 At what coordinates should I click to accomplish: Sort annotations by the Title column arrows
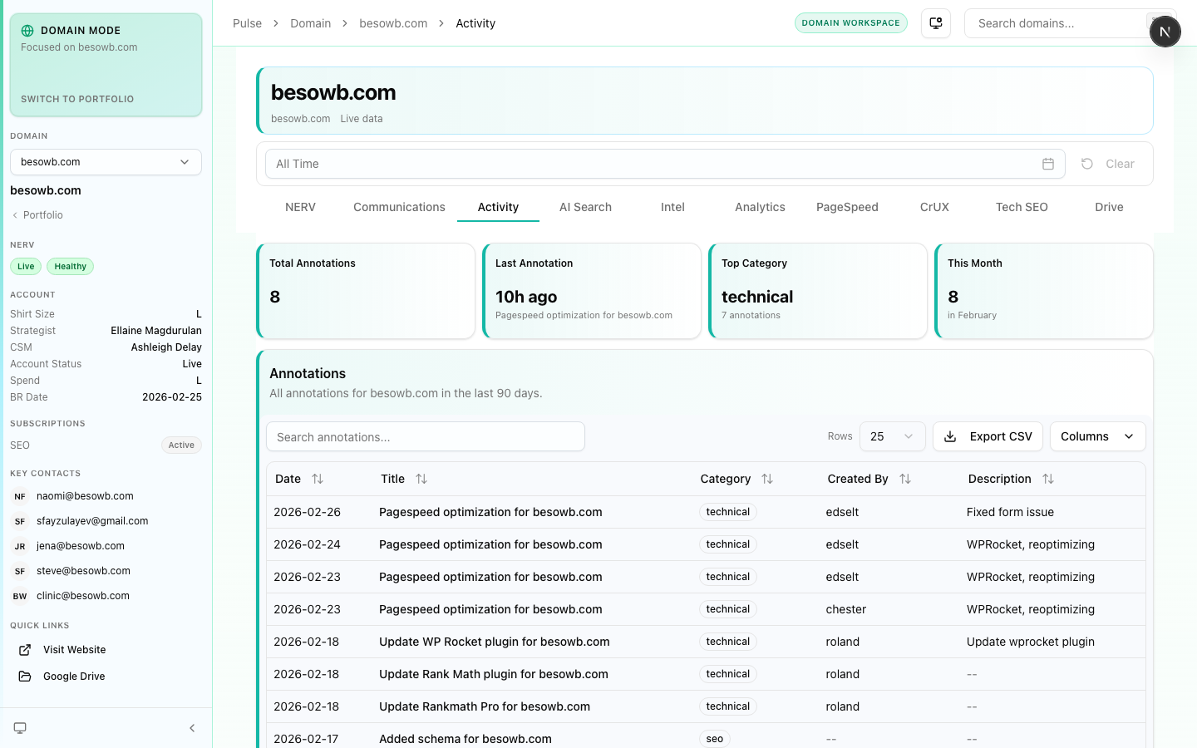tap(421, 479)
